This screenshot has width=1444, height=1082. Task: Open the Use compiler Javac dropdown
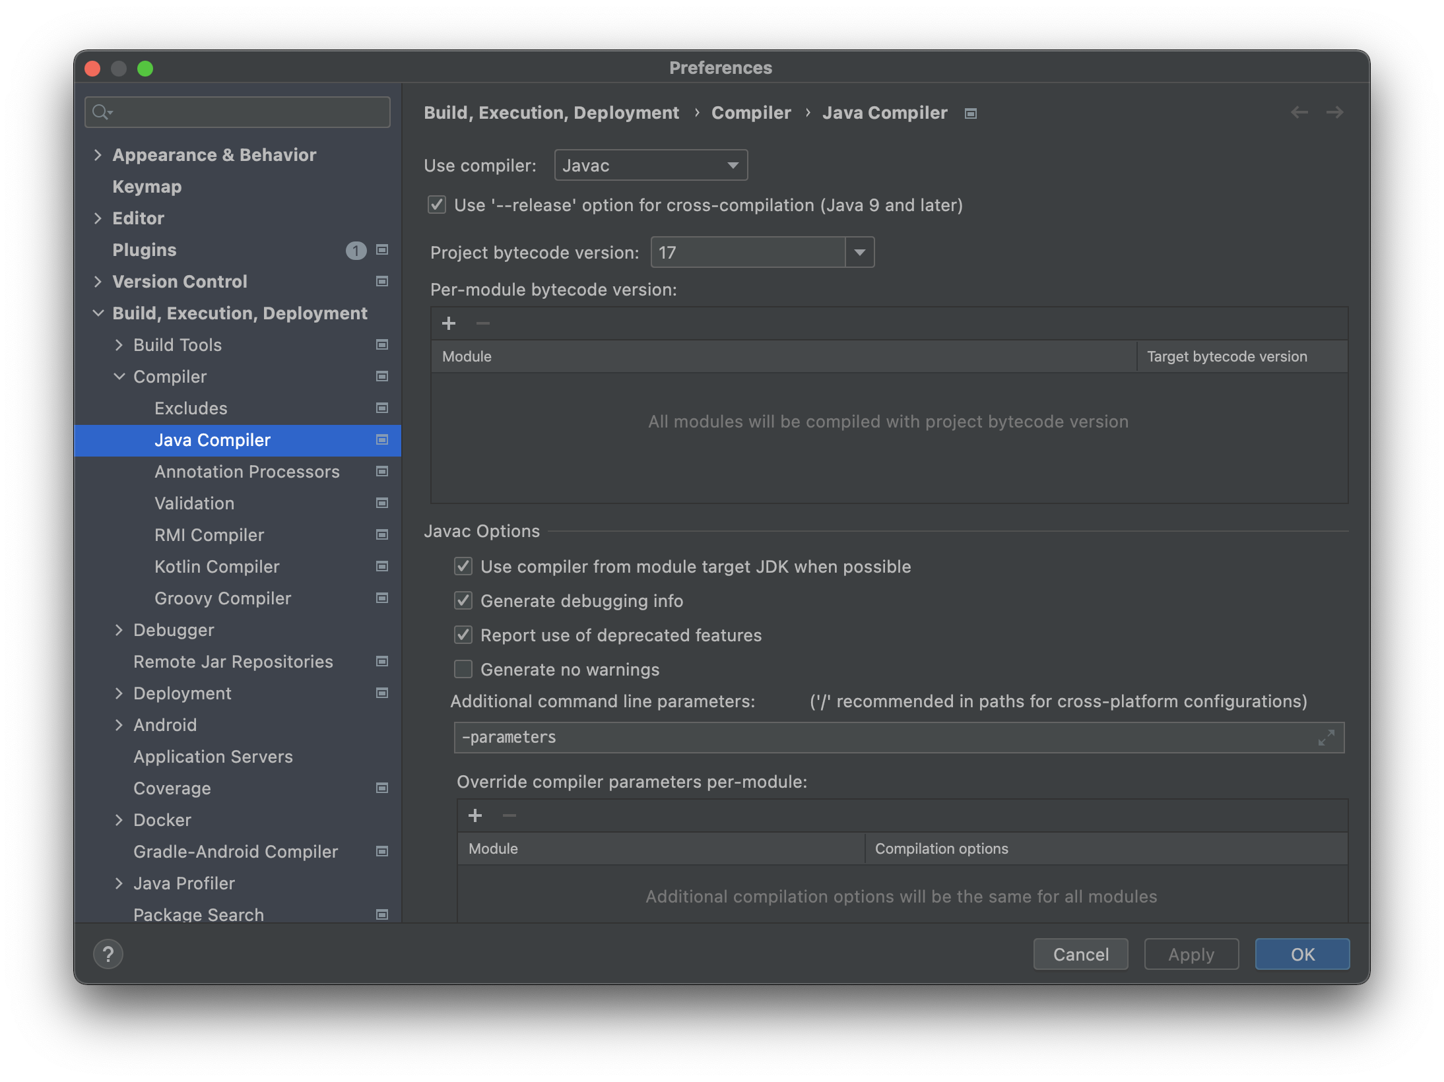651,165
